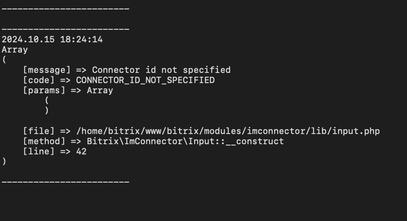407x221 pixels.
Task: Click the time 18:24:14
Action: coord(82,40)
